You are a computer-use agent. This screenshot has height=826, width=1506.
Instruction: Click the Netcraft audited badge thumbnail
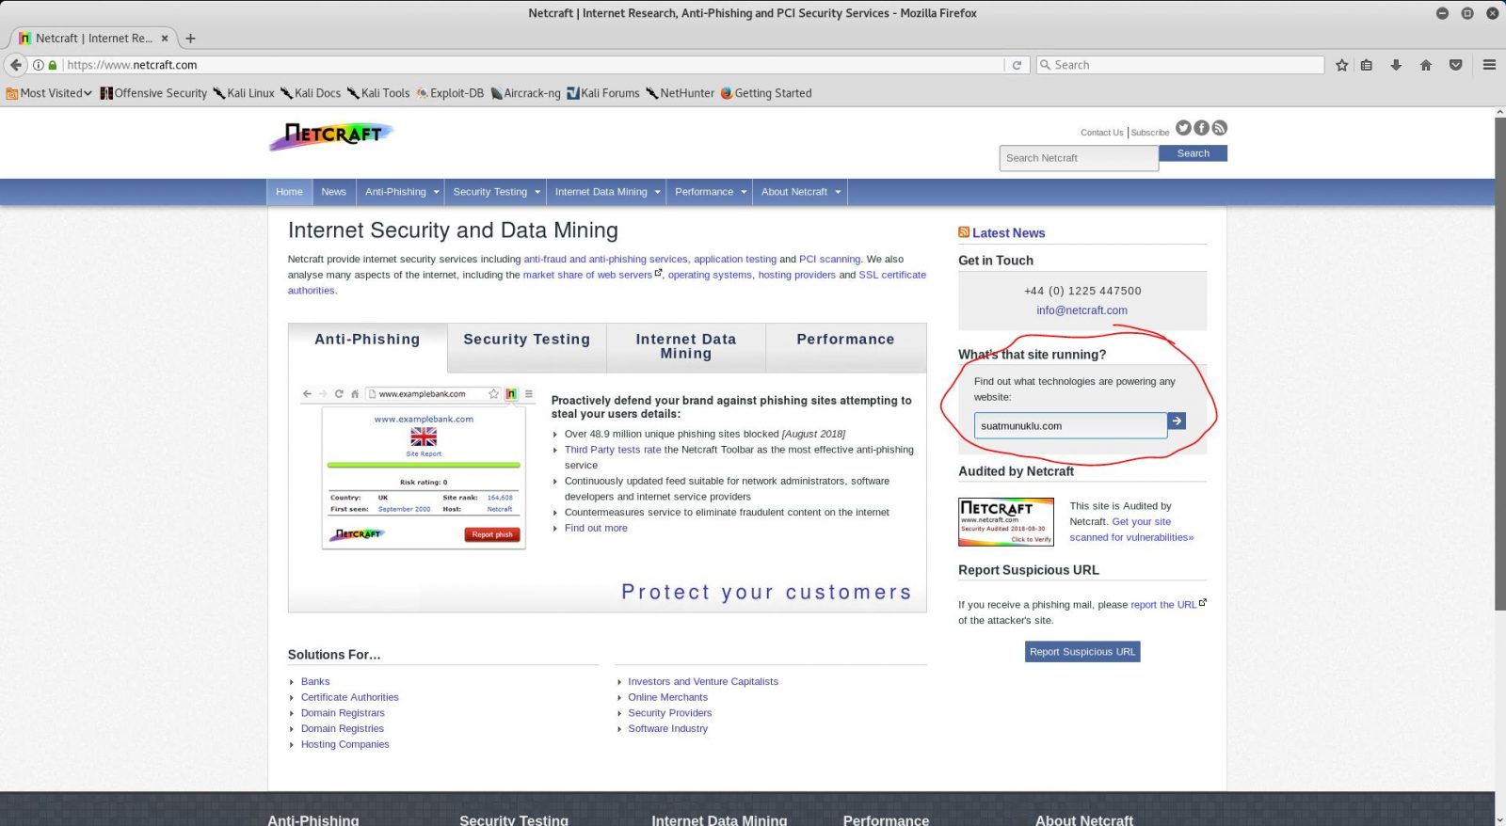tap(1005, 522)
